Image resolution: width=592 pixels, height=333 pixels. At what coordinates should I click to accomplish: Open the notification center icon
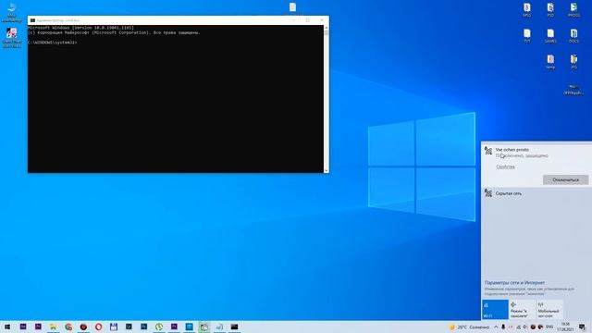pyautogui.click(x=582, y=327)
